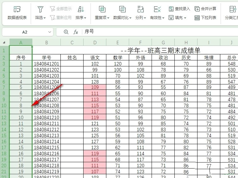Click the highlighted 语文 score 107
The width and height of the screenshot is (238, 178).
[x=95, y=171]
